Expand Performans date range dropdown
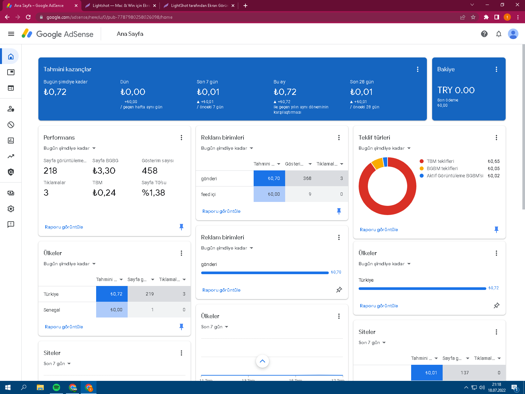 tap(70, 148)
